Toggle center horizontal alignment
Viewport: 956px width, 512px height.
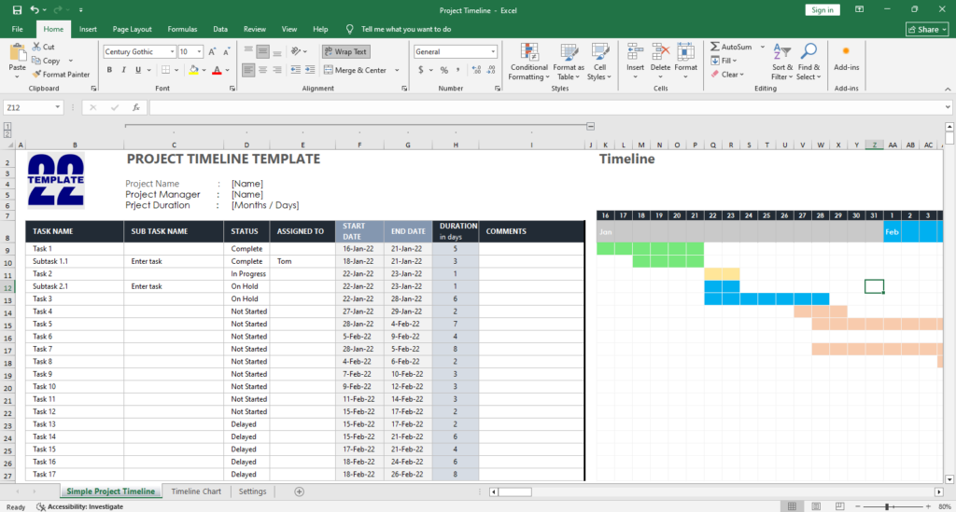(x=262, y=70)
